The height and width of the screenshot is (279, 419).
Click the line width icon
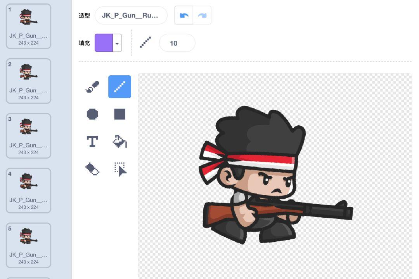[145, 43]
